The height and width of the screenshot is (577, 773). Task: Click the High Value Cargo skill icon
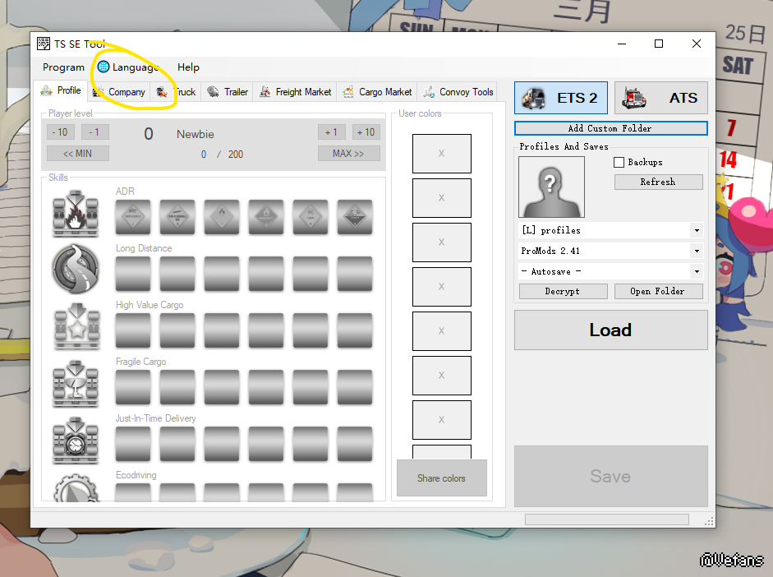tap(77, 326)
